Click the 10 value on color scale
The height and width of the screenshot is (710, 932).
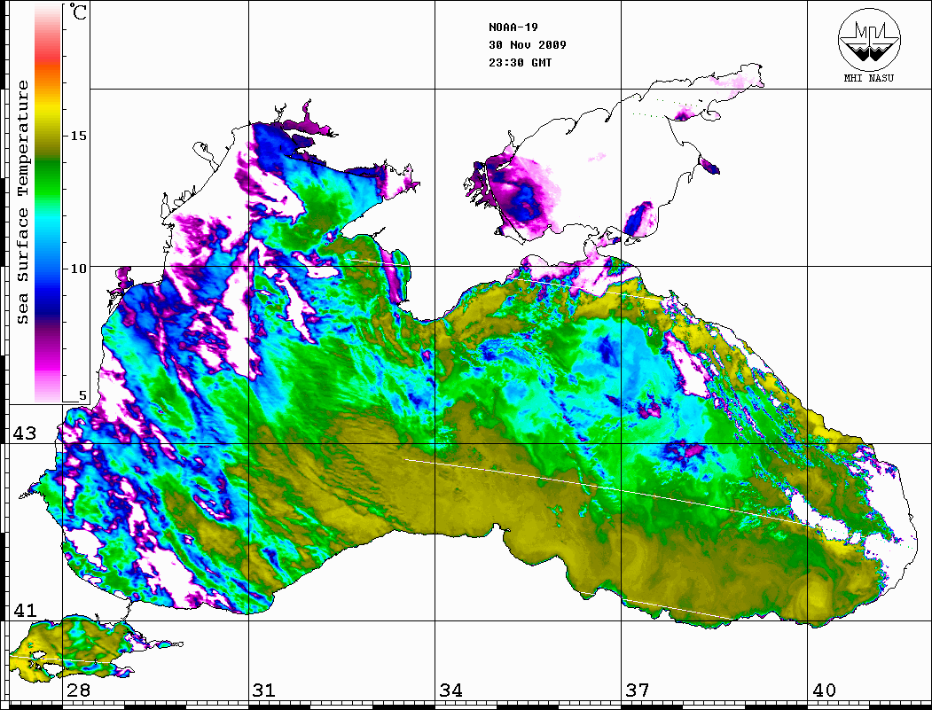point(78,269)
